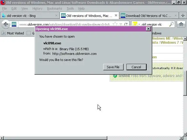Click the OV favicon on VLC tab
Viewport: 187px width, 140px height.
(x=123, y=15)
